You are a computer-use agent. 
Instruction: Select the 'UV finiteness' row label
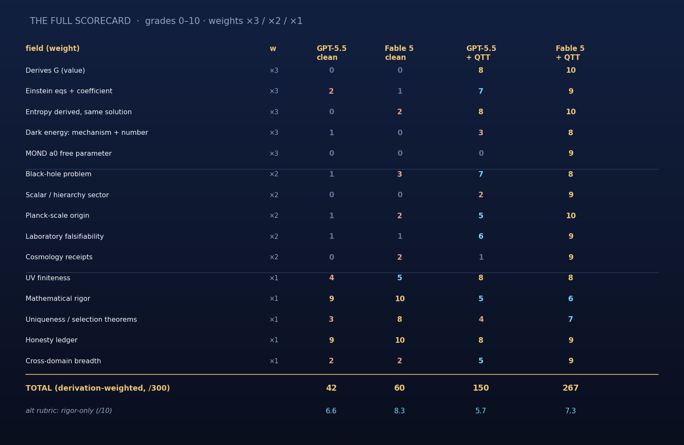pyautogui.click(x=48, y=278)
